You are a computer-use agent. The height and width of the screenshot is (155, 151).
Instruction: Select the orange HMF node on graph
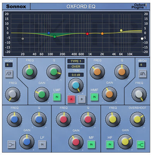click(102, 34)
